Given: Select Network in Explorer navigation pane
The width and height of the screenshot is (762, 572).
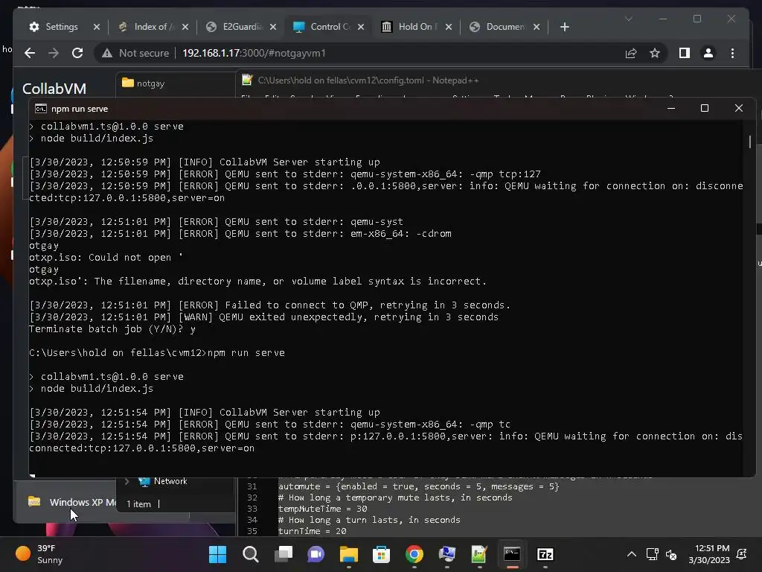Looking at the screenshot, I should coord(170,481).
